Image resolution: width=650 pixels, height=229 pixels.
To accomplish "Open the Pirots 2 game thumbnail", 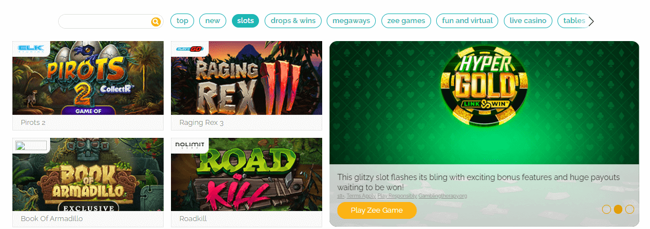I will 88,78.
